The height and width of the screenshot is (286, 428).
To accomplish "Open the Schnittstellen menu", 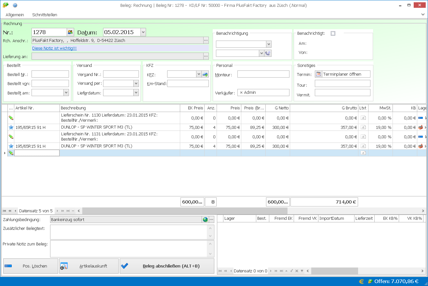I will click(45, 15).
